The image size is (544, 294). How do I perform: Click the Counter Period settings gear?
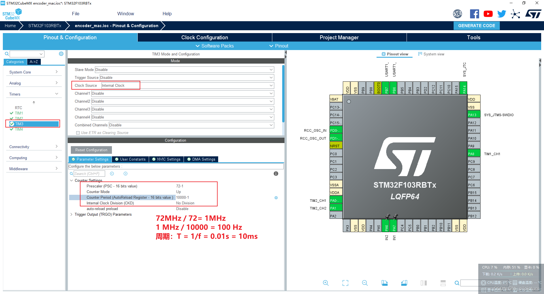pyautogui.click(x=276, y=198)
